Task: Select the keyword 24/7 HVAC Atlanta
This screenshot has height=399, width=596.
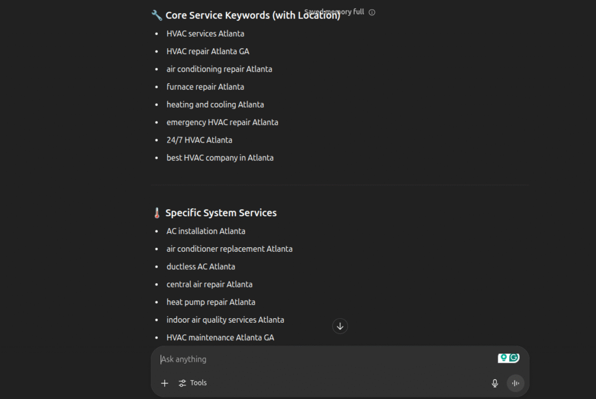Action: (199, 140)
